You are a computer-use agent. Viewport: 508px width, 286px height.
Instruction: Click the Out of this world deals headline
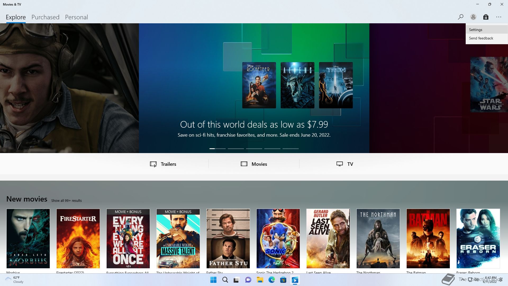[254, 124]
